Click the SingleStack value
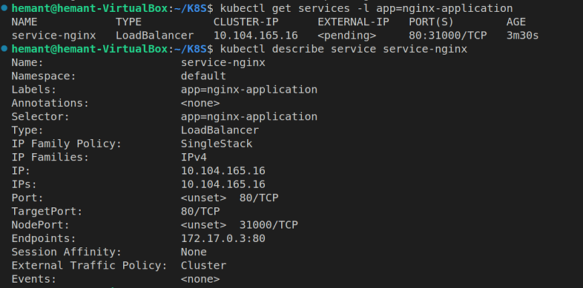This screenshot has width=583, height=288. pyautogui.click(x=217, y=144)
